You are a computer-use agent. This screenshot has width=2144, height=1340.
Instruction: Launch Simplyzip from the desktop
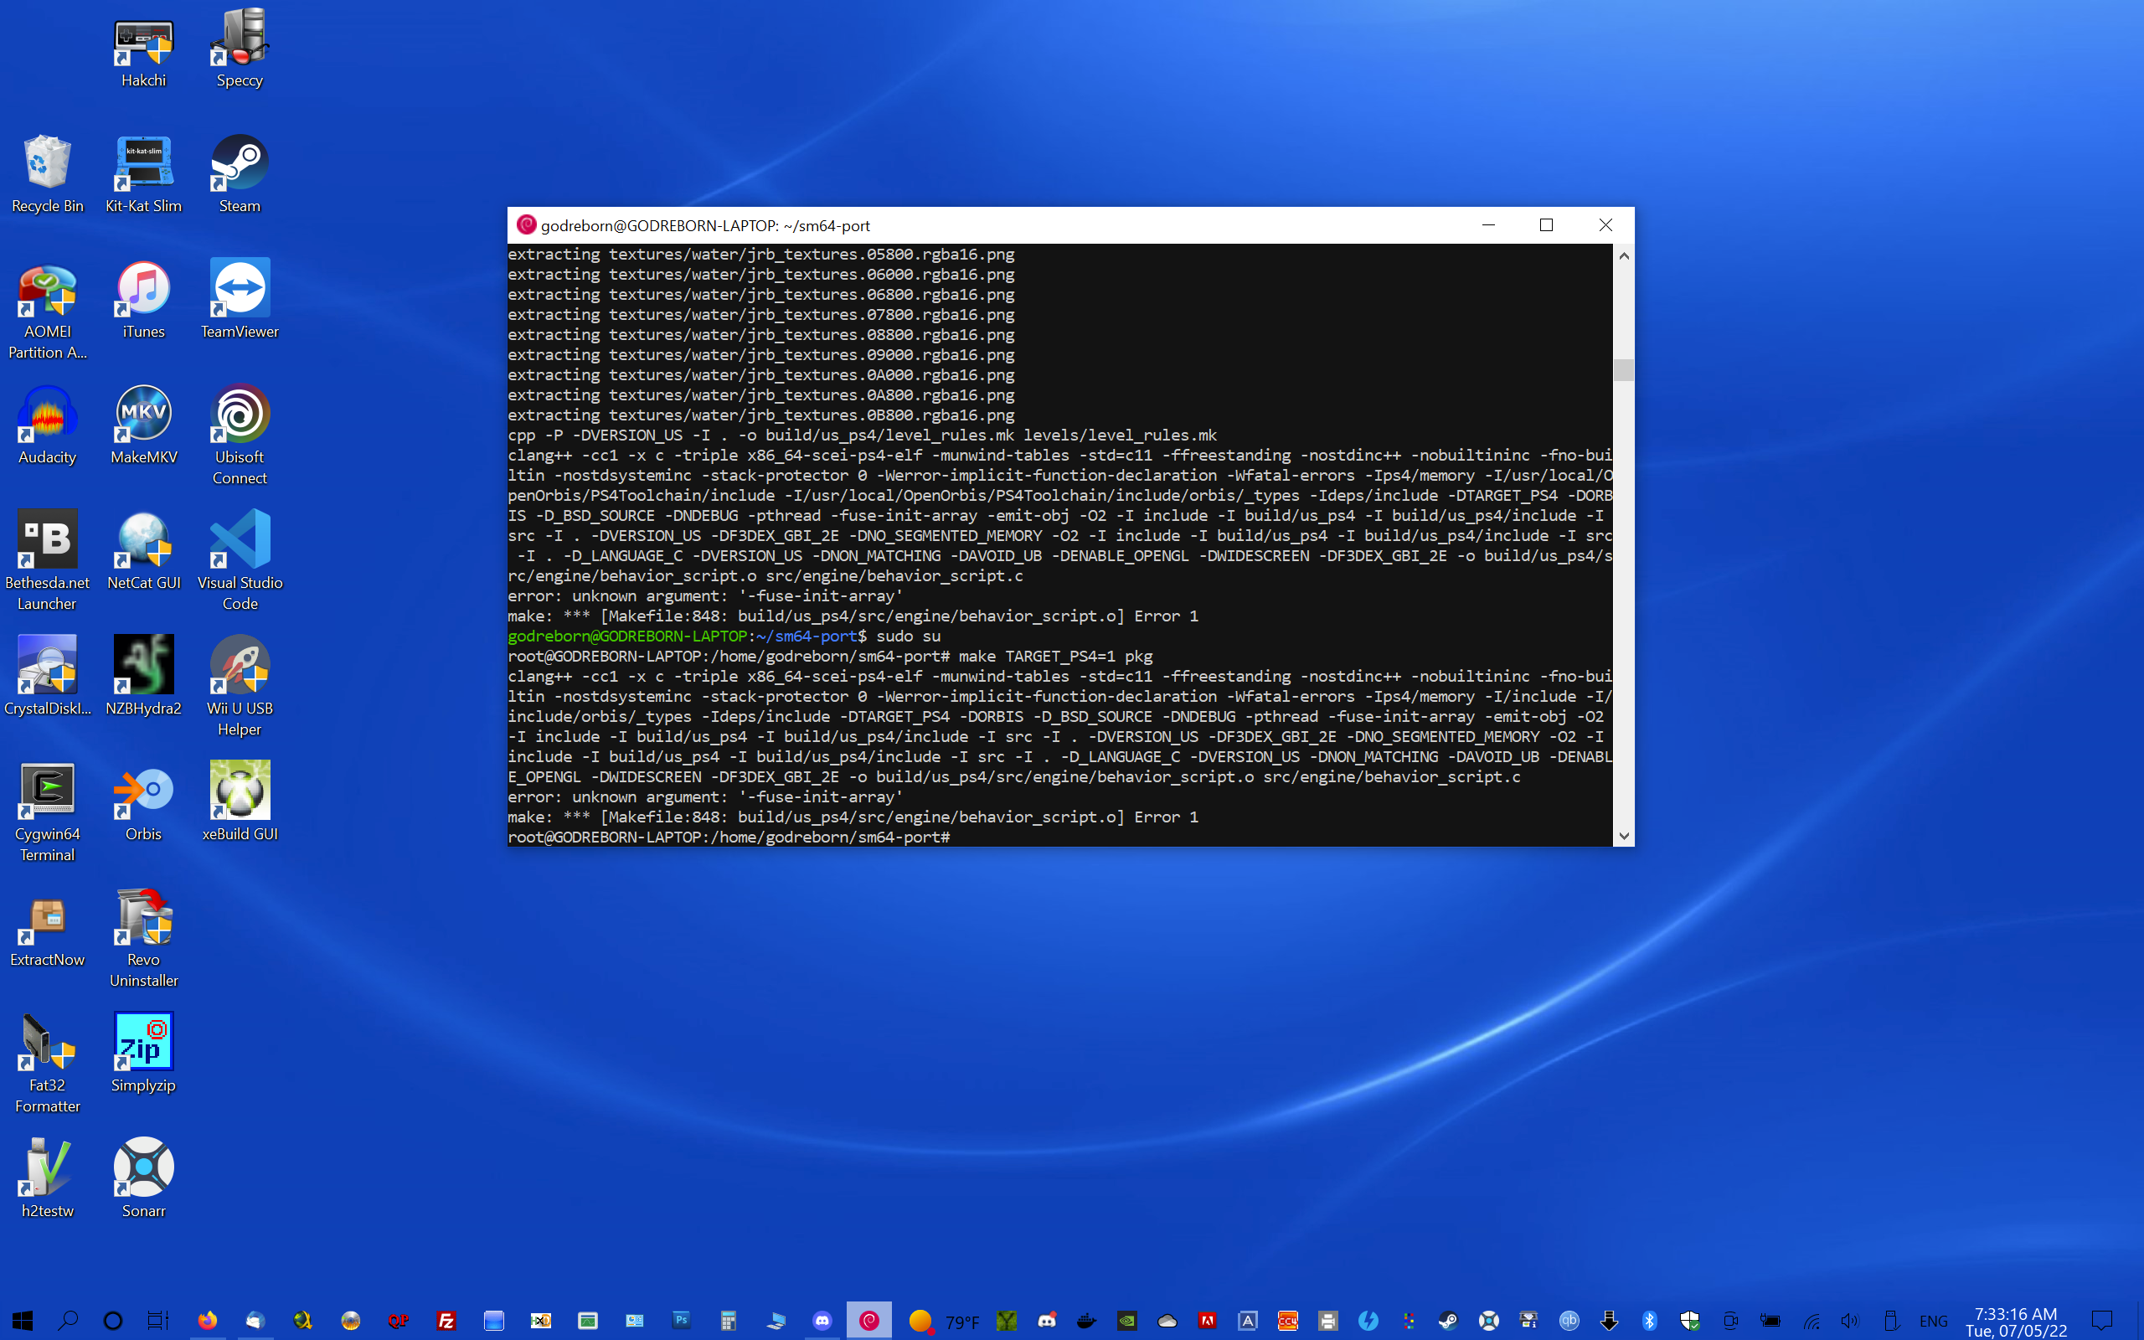tap(143, 1054)
